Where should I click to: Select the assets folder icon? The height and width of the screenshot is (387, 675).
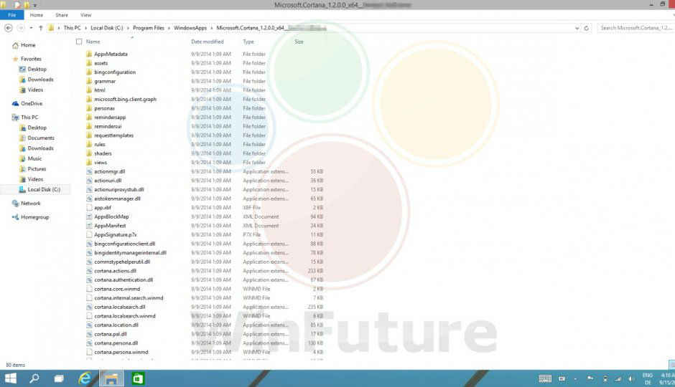coord(89,63)
